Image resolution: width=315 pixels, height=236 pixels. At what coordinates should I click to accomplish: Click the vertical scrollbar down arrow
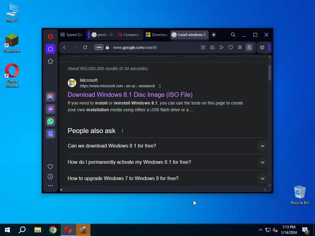point(269,185)
